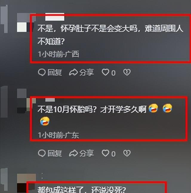Tap 回复 text under the first comment
This screenshot has width=191, height=193.
(x=55, y=72)
